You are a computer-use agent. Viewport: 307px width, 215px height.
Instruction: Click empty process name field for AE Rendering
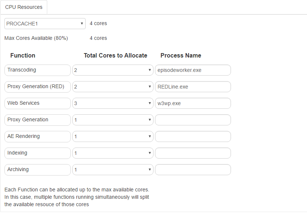point(193,136)
